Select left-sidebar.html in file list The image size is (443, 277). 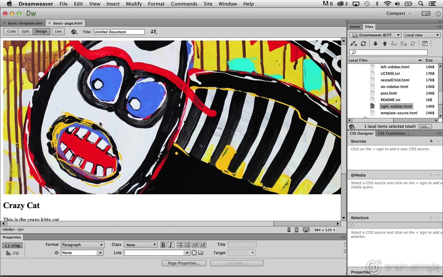tap(395, 67)
